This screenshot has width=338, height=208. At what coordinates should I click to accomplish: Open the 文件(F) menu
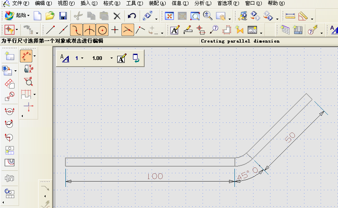pyautogui.click(x=20, y=3)
